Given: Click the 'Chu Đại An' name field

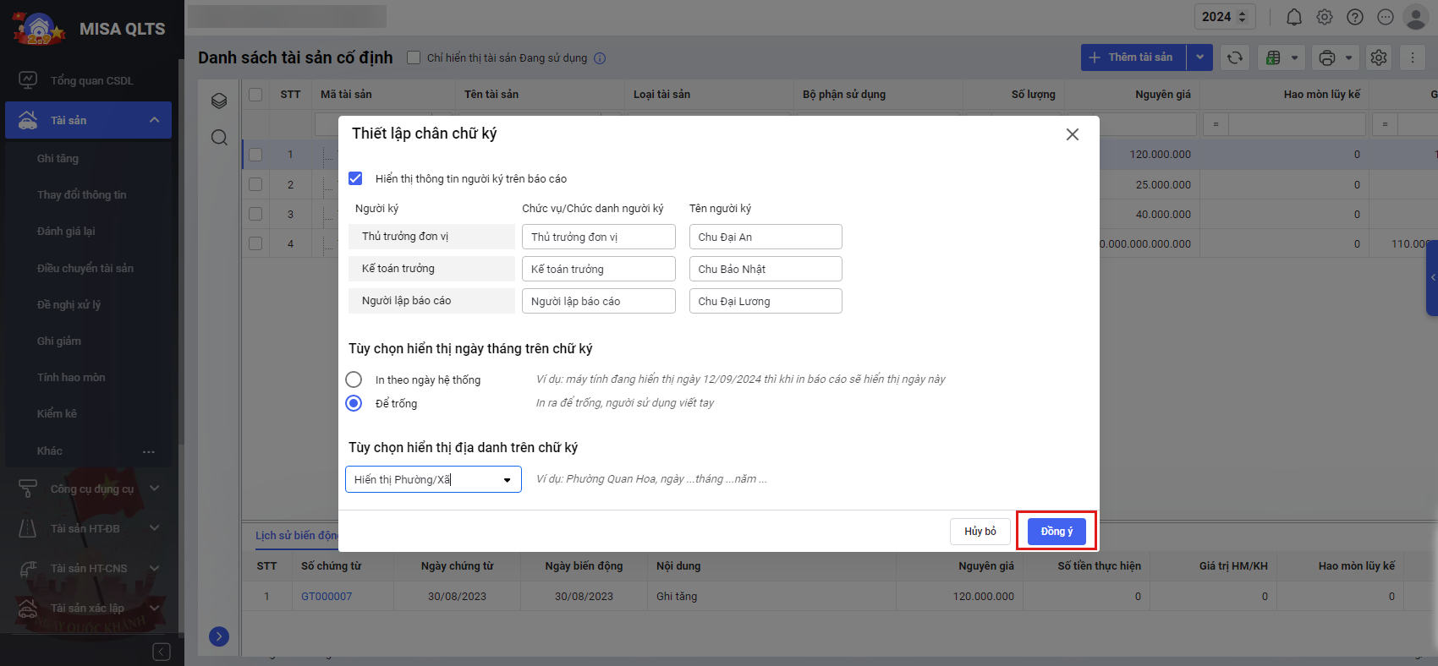Looking at the screenshot, I should [765, 237].
